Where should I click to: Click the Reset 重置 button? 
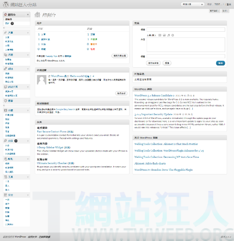coord(167,63)
